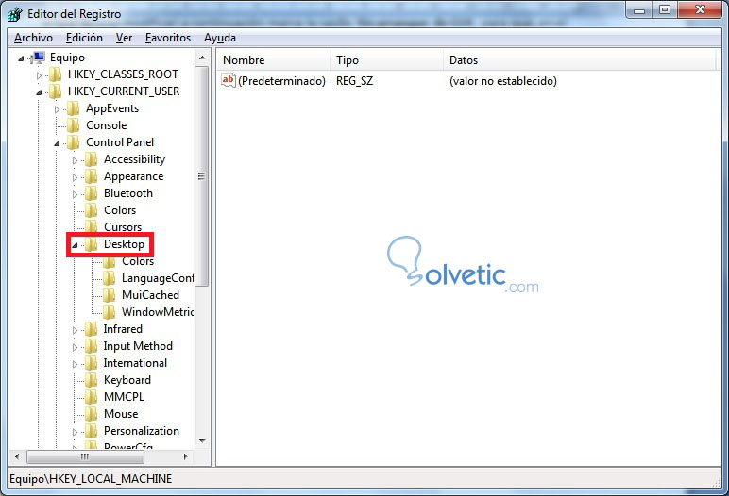Viewport: 729px width, 496px height.
Task: Expand the Personalization key
Action: pyautogui.click(x=75, y=432)
